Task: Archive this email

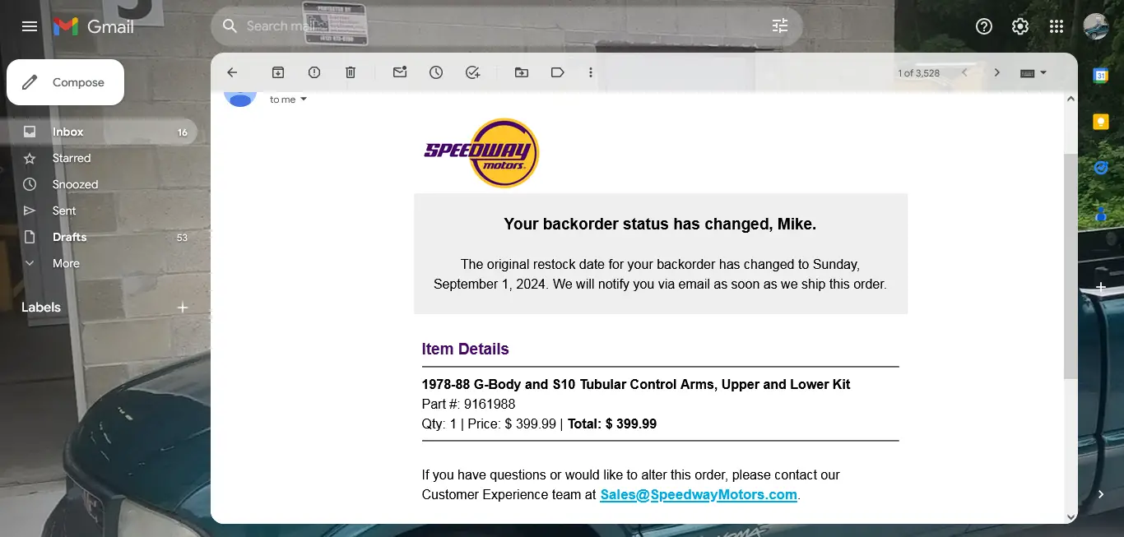Action: tap(278, 72)
